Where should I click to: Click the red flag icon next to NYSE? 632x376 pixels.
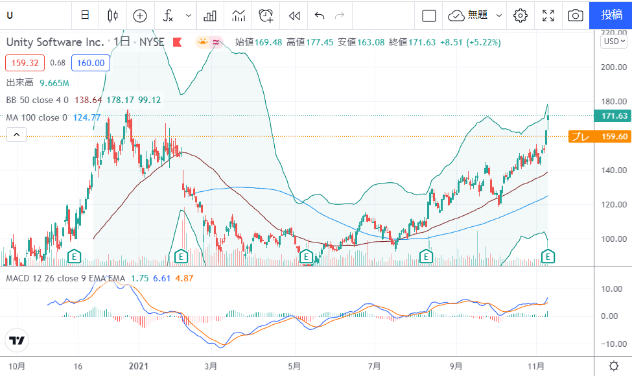point(178,42)
